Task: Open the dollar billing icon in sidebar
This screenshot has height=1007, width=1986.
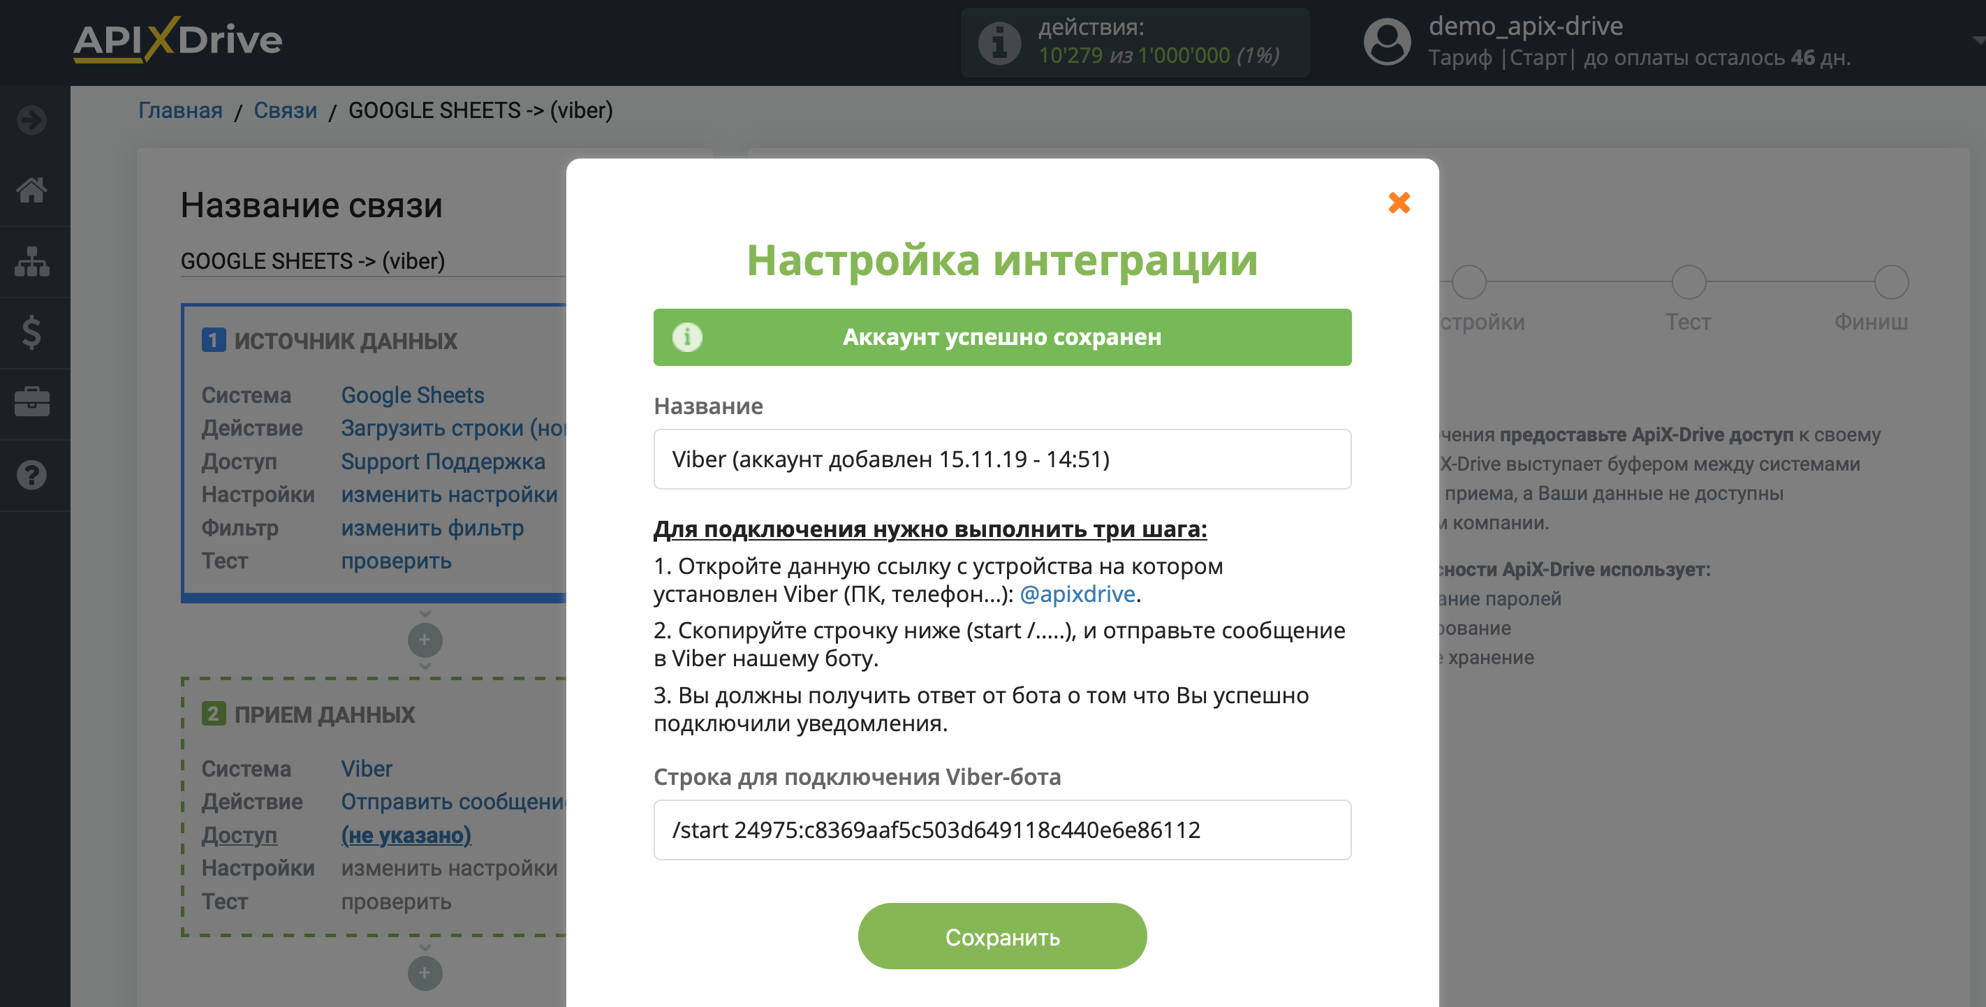Action: click(31, 332)
